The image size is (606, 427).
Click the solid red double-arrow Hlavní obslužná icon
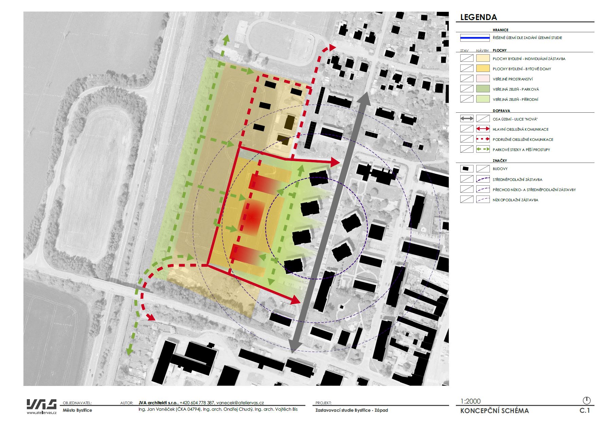(x=483, y=129)
